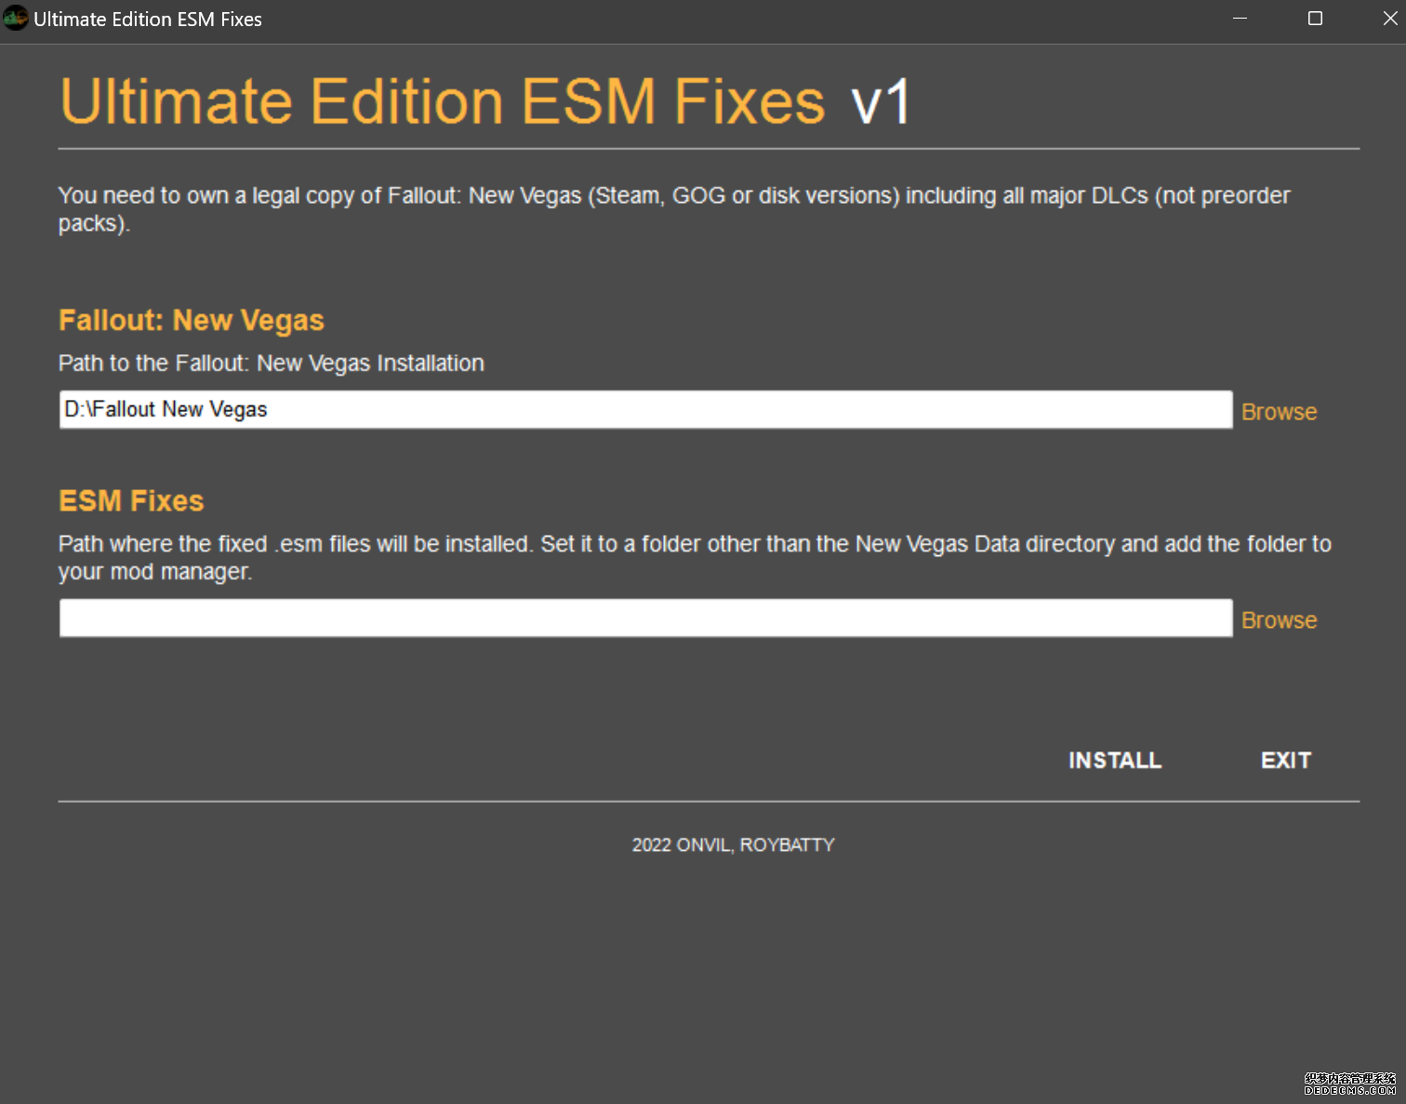Click the app icon in the title bar
This screenshot has width=1406, height=1104.
pos(16,19)
